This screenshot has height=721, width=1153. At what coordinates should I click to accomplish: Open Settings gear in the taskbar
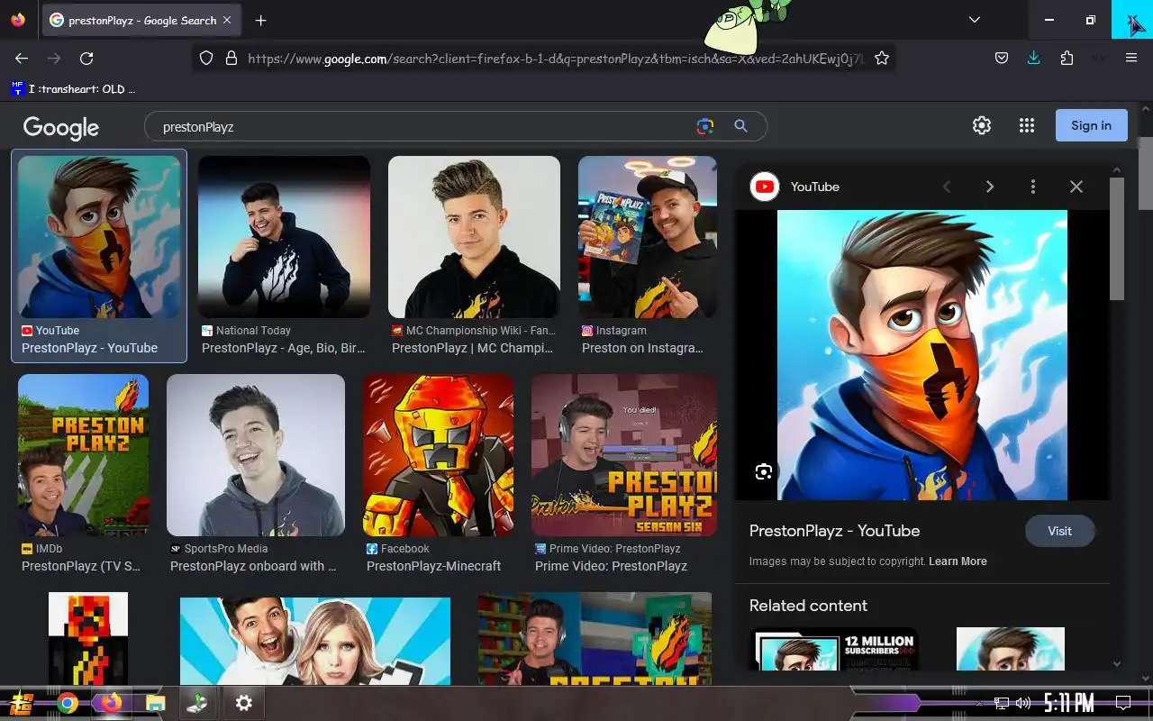pyautogui.click(x=243, y=703)
